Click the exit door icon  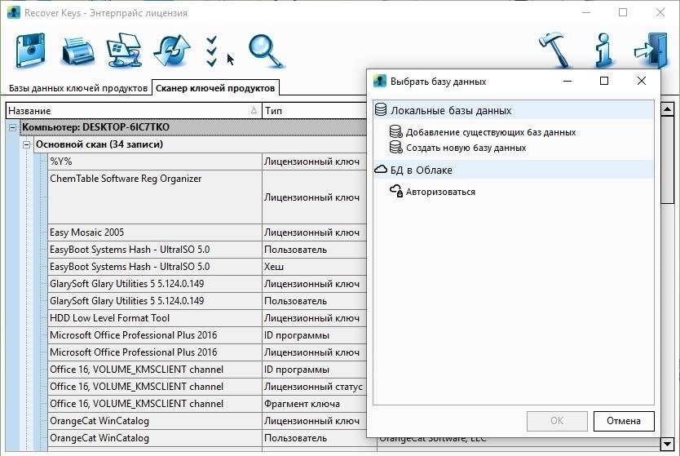coord(651,51)
